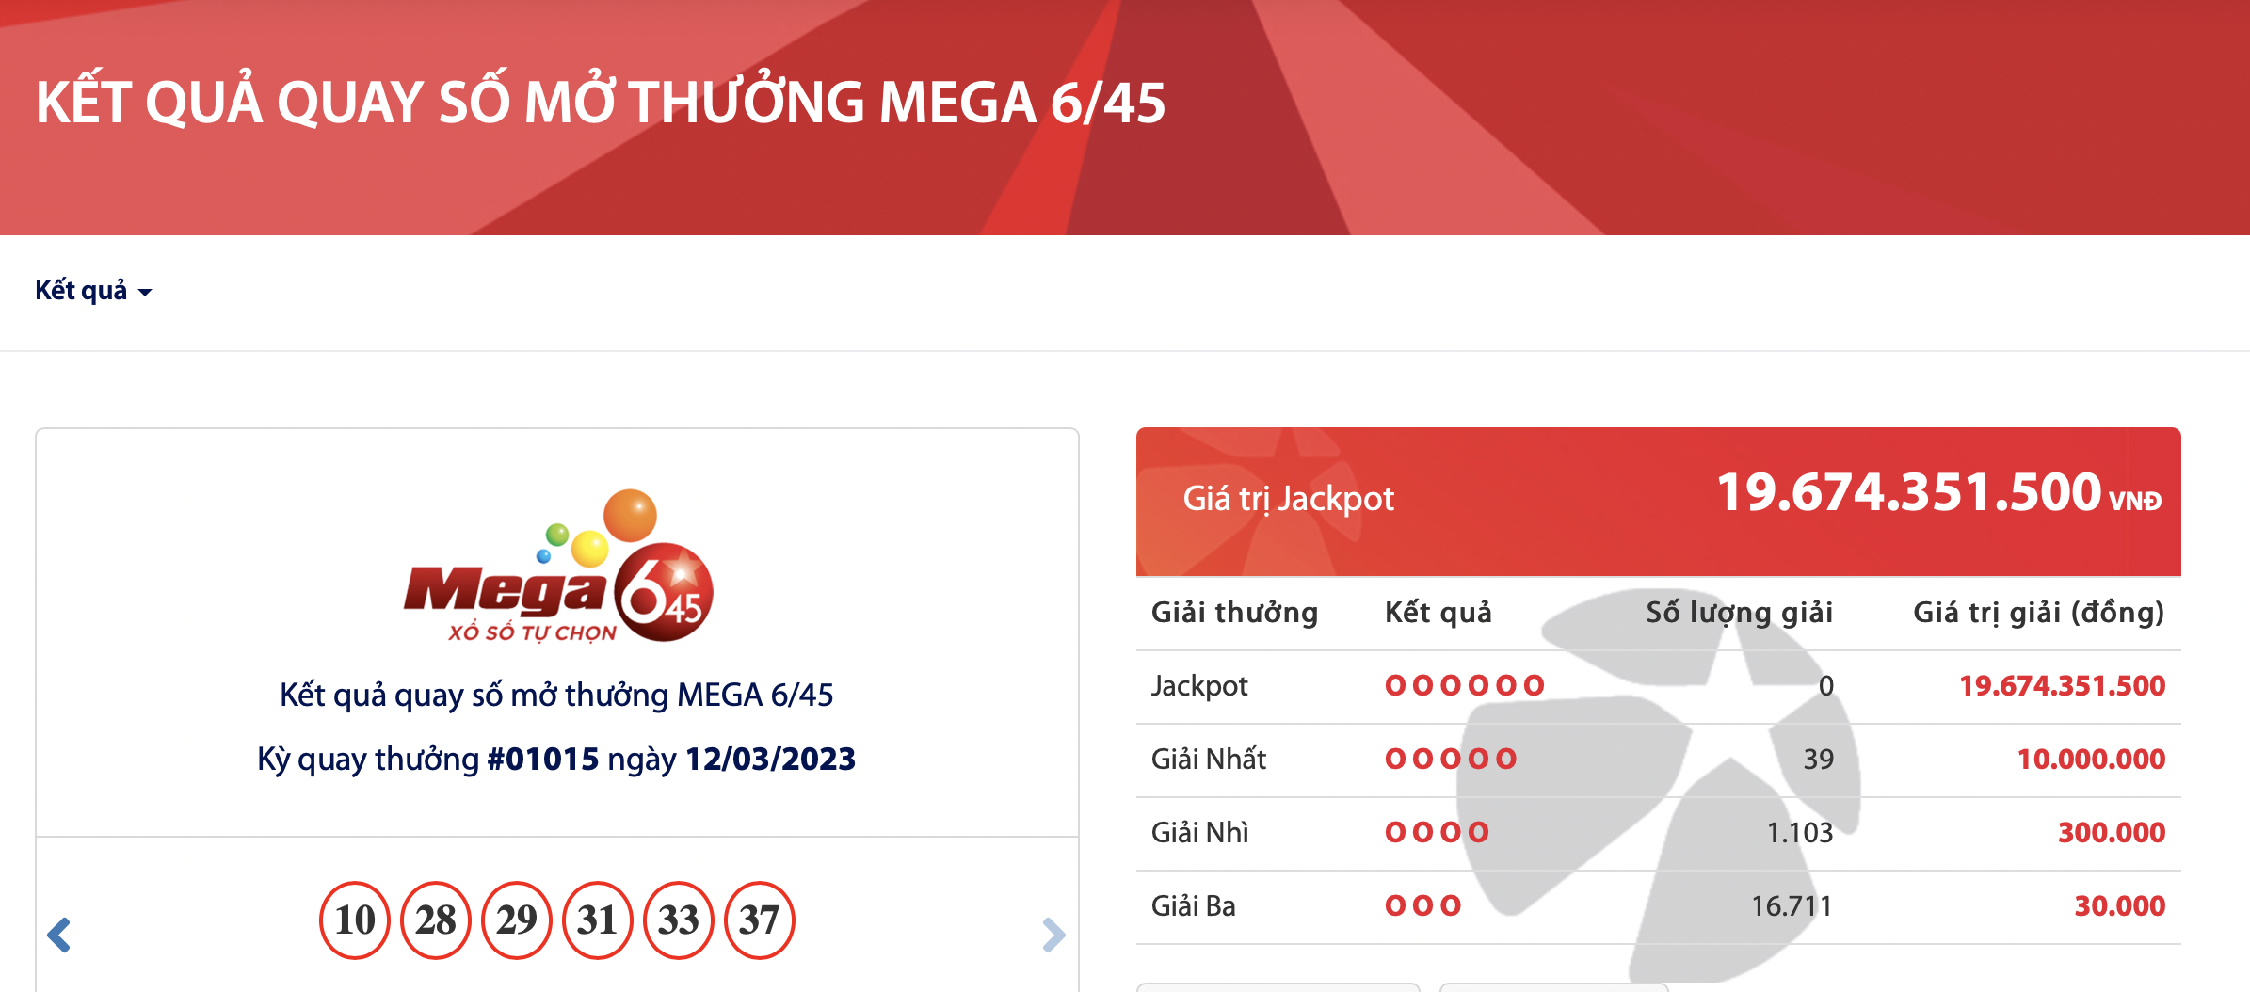Click the Giải Nhì prize row
2250x992 pixels.
coord(1659,833)
